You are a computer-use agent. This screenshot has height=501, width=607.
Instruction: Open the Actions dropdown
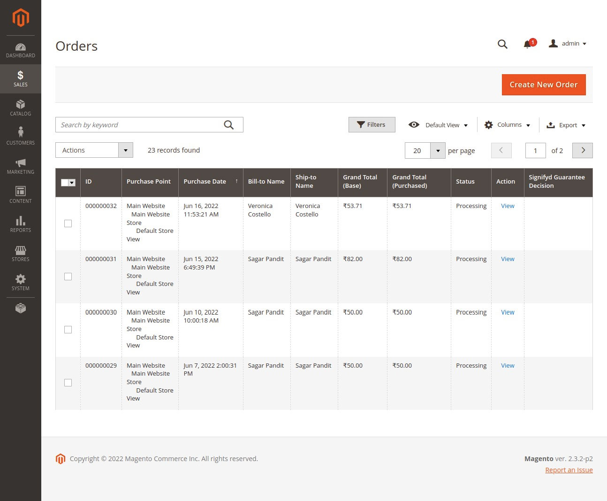click(x=94, y=150)
